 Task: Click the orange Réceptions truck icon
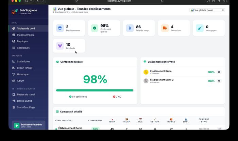165,28
